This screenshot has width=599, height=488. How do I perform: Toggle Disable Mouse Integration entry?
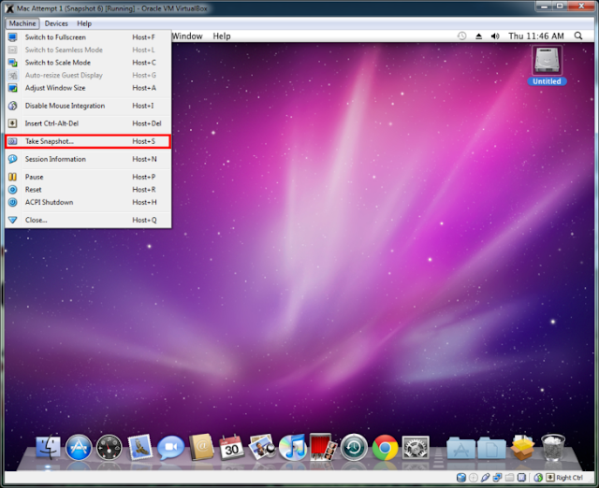coord(88,106)
